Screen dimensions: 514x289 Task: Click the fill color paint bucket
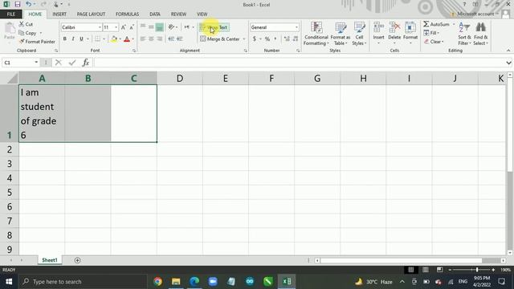pyautogui.click(x=114, y=39)
